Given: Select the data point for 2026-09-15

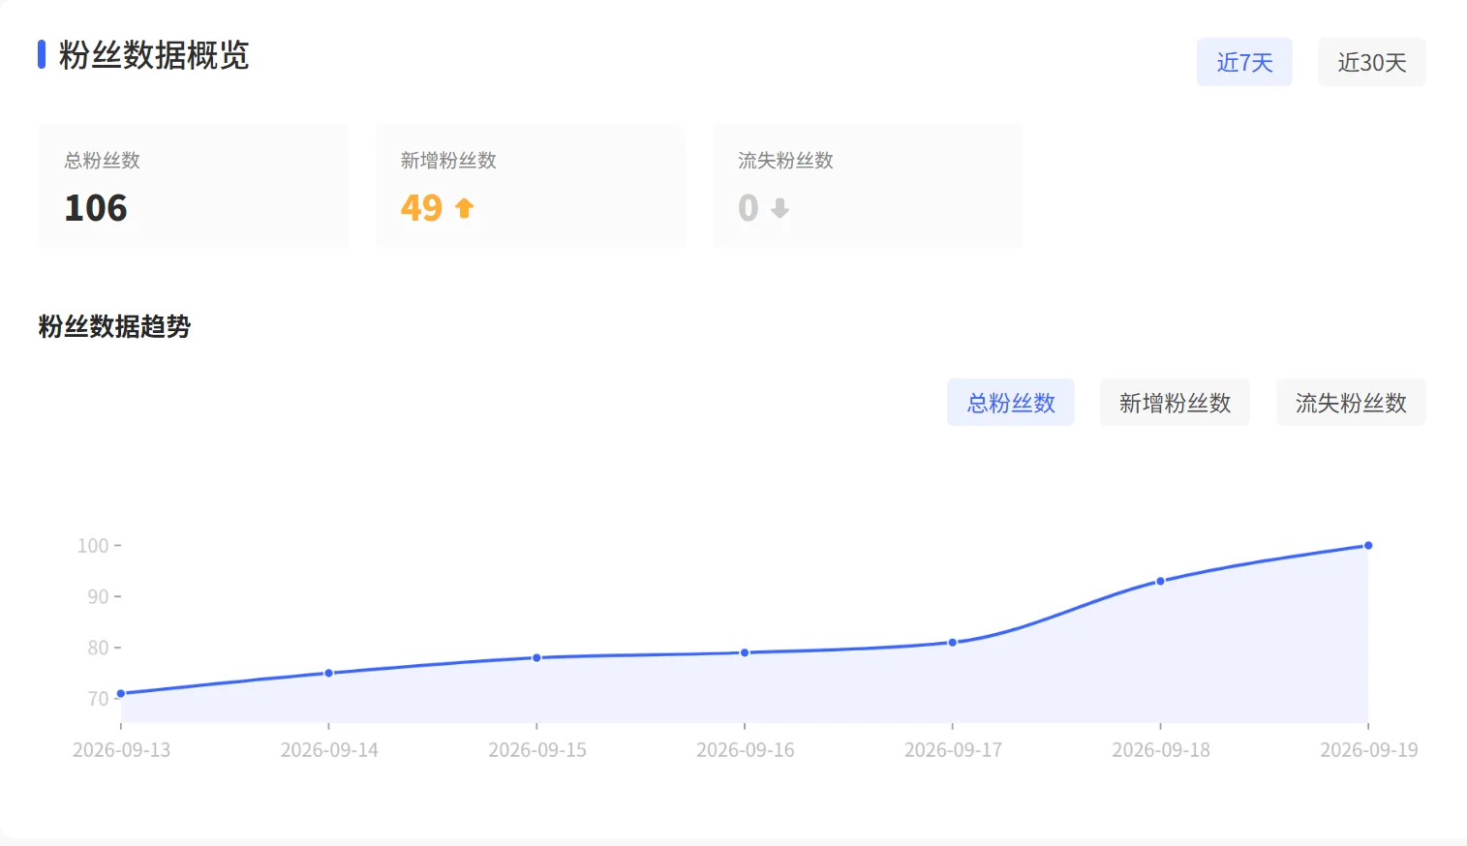Looking at the screenshot, I should click(536, 657).
